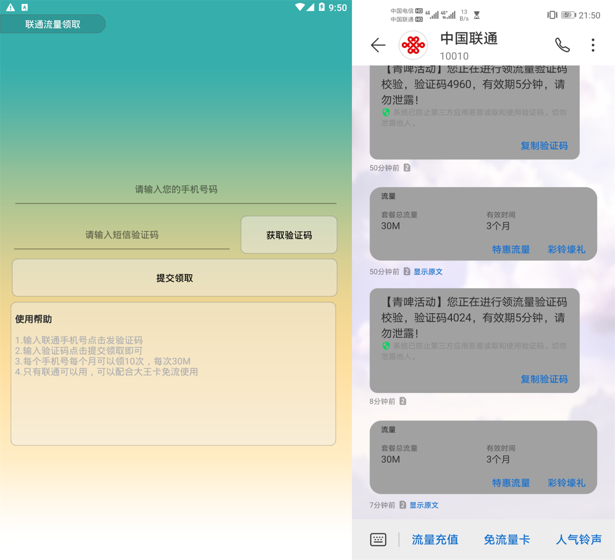615x560 pixels.
Task: Open the 免流量卡 menu
Action: pyautogui.click(x=506, y=539)
